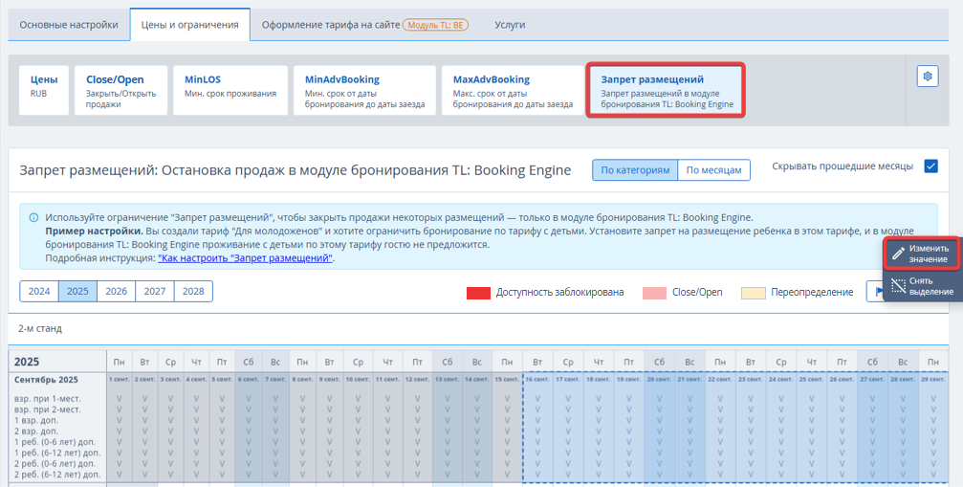This screenshot has width=963, height=487.
Task: Click the Модуль TL: BE badge
Action: pos(435,24)
